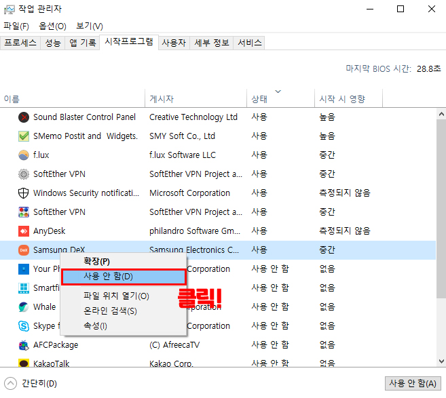446x398 pixels.
Task: Select the f.lux row name
Action: point(41,155)
